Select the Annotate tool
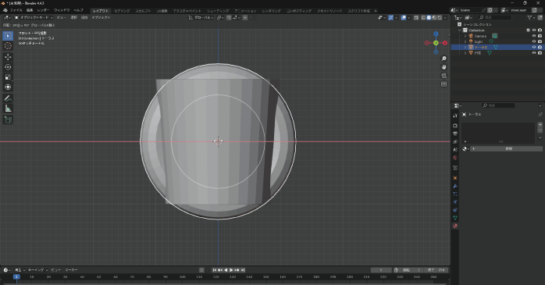The width and height of the screenshot is (545, 285). tap(8, 98)
